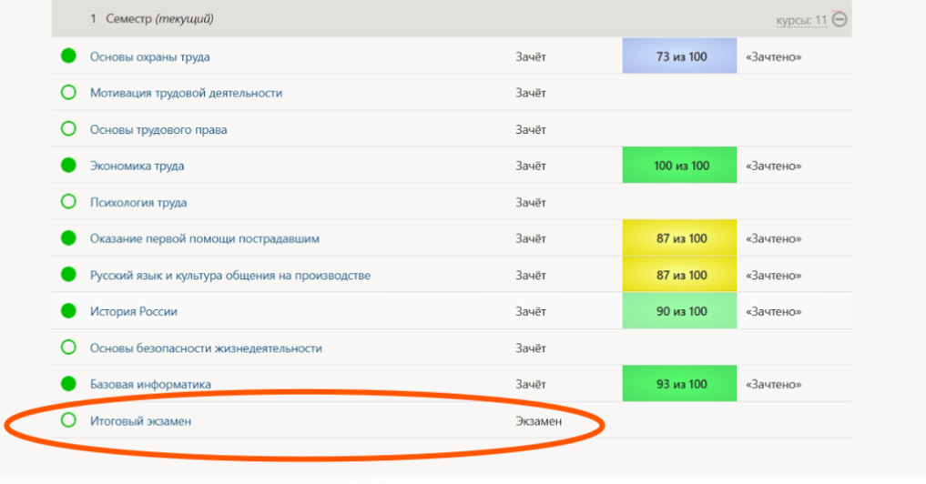926x484 pixels.
Task: Click the filled green circle beside Базовая информатика
Action: 68,384
